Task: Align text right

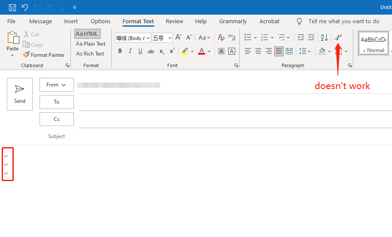Action: tap(269, 51)
